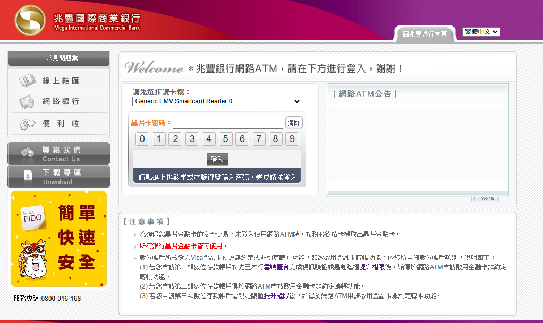Click the more link under announcements
543x323 pixels.
click(x=485, y=198)
